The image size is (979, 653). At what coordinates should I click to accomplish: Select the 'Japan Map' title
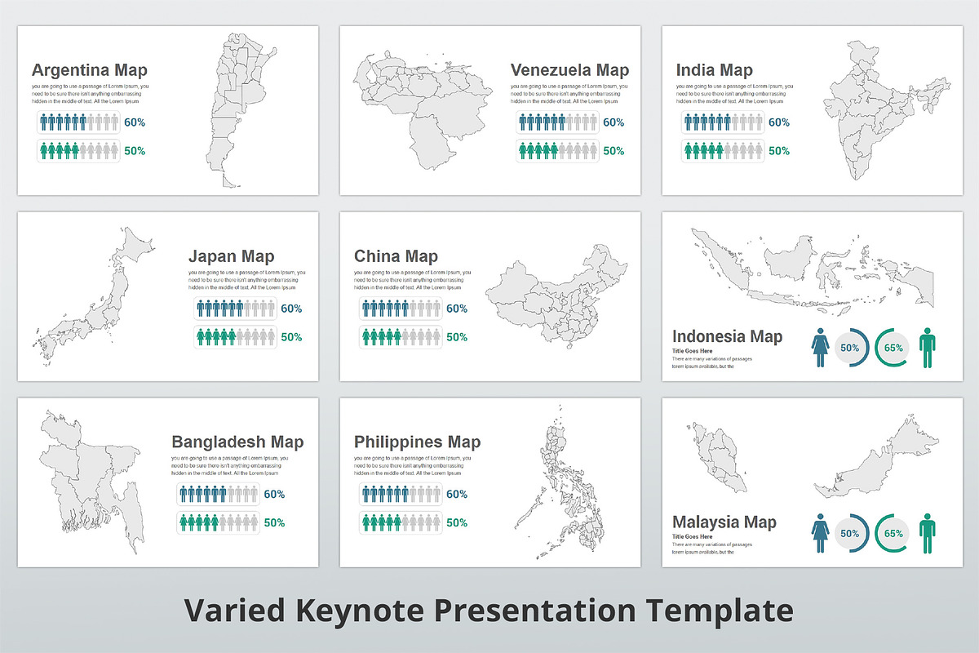(232, 256)
